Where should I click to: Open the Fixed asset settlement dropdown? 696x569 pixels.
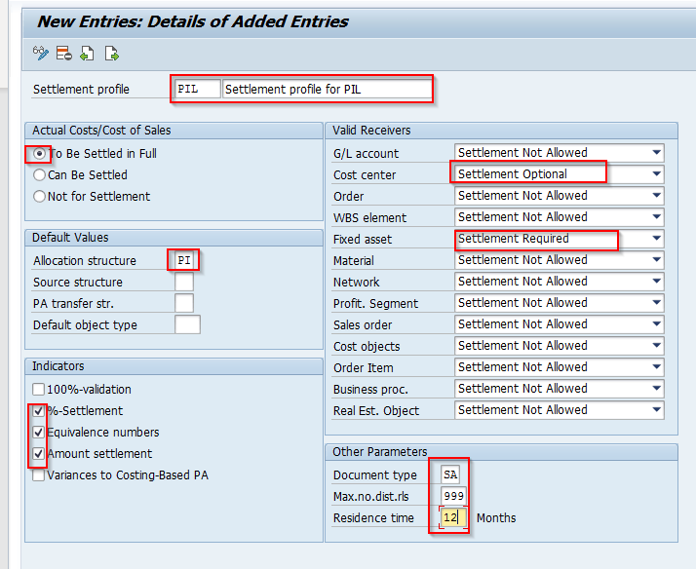pos(656,239)
